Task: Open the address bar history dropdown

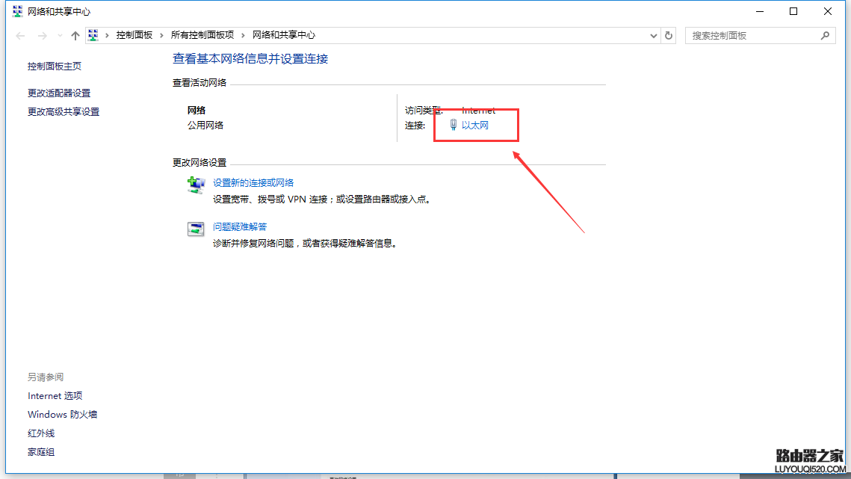Action: coord(654,35)
